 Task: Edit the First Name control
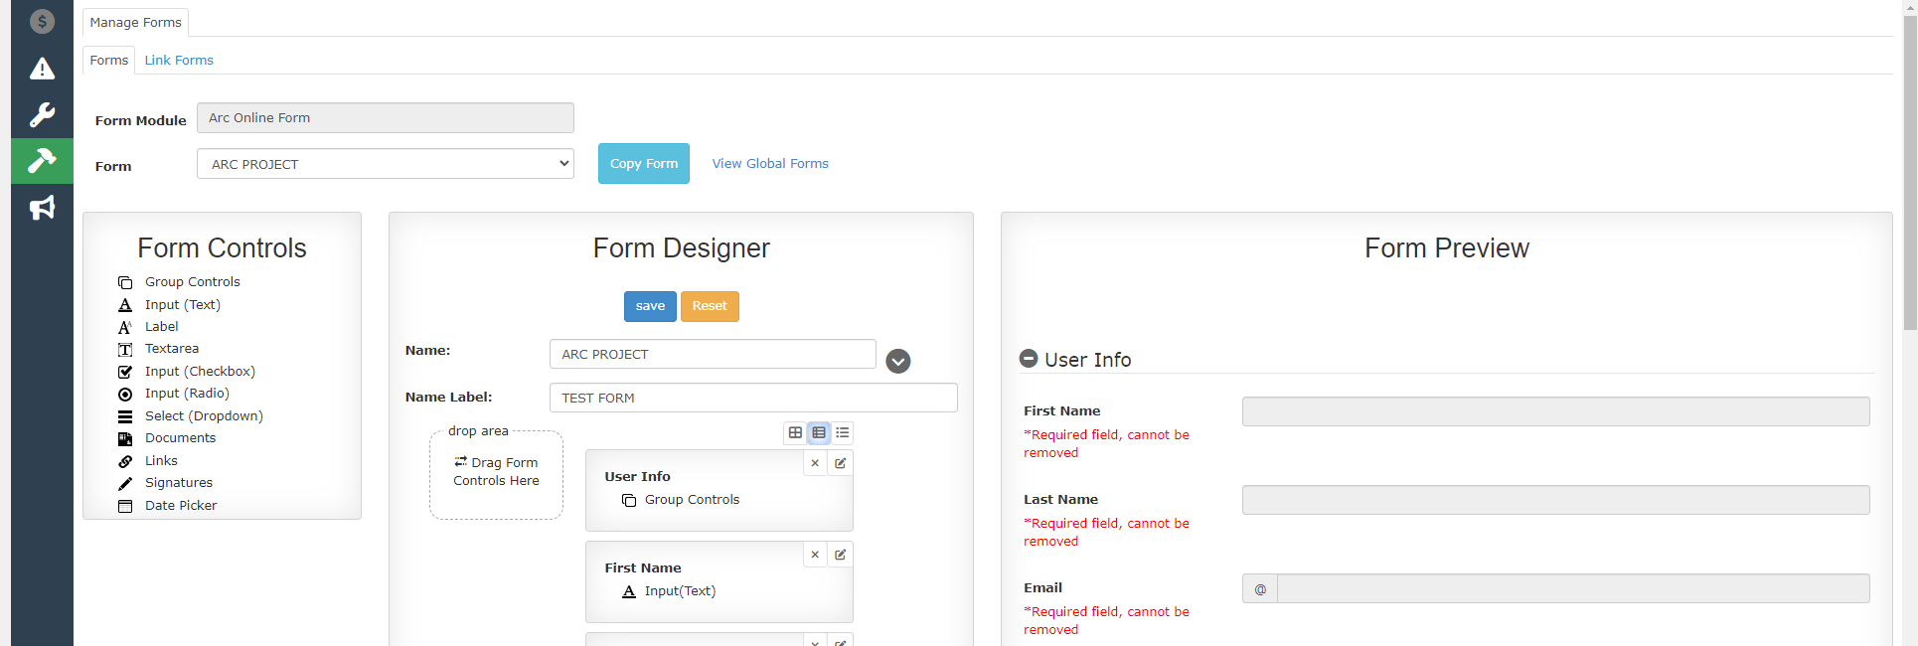pyautogui.click(x=841, y=555)
